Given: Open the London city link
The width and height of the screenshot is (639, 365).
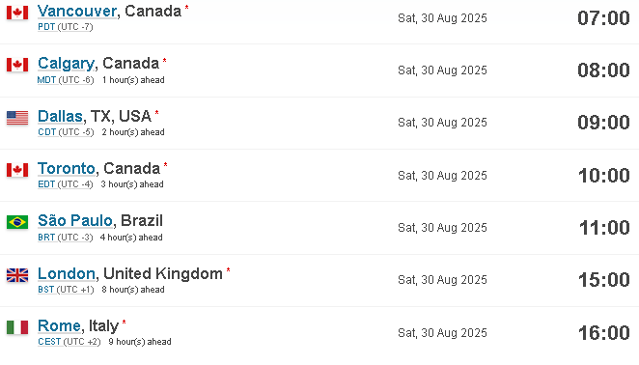Looking at the screenshot, I should coord(67,273).
